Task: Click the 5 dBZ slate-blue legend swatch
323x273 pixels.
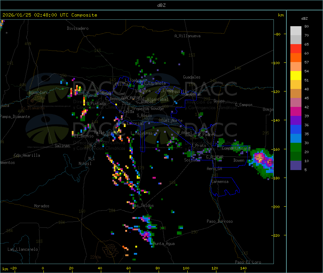Action: pyautogui.click(x=296, y=165)
